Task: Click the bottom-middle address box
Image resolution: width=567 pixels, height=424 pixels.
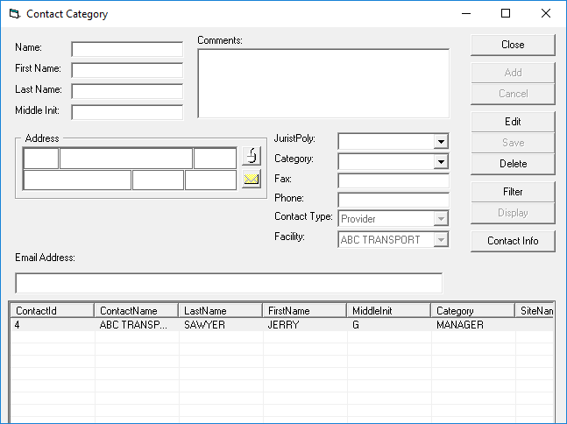Action: (158, 180)
